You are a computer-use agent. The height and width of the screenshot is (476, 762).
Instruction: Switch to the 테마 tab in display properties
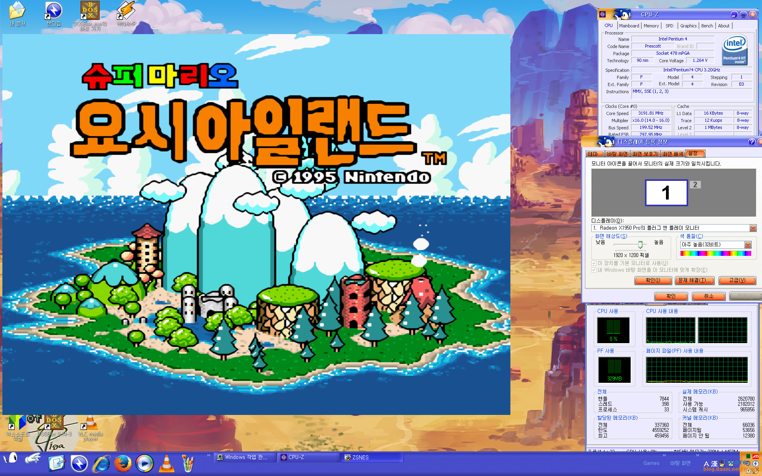595,154
